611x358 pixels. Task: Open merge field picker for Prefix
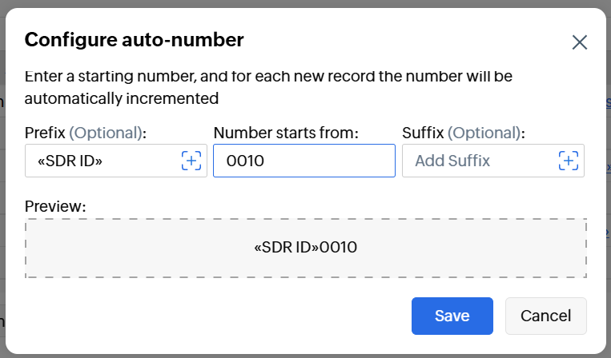tap(191, 161)
